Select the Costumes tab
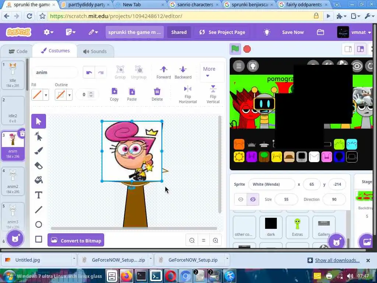Viewport: 377px width, 283px height. coord(55,51)
